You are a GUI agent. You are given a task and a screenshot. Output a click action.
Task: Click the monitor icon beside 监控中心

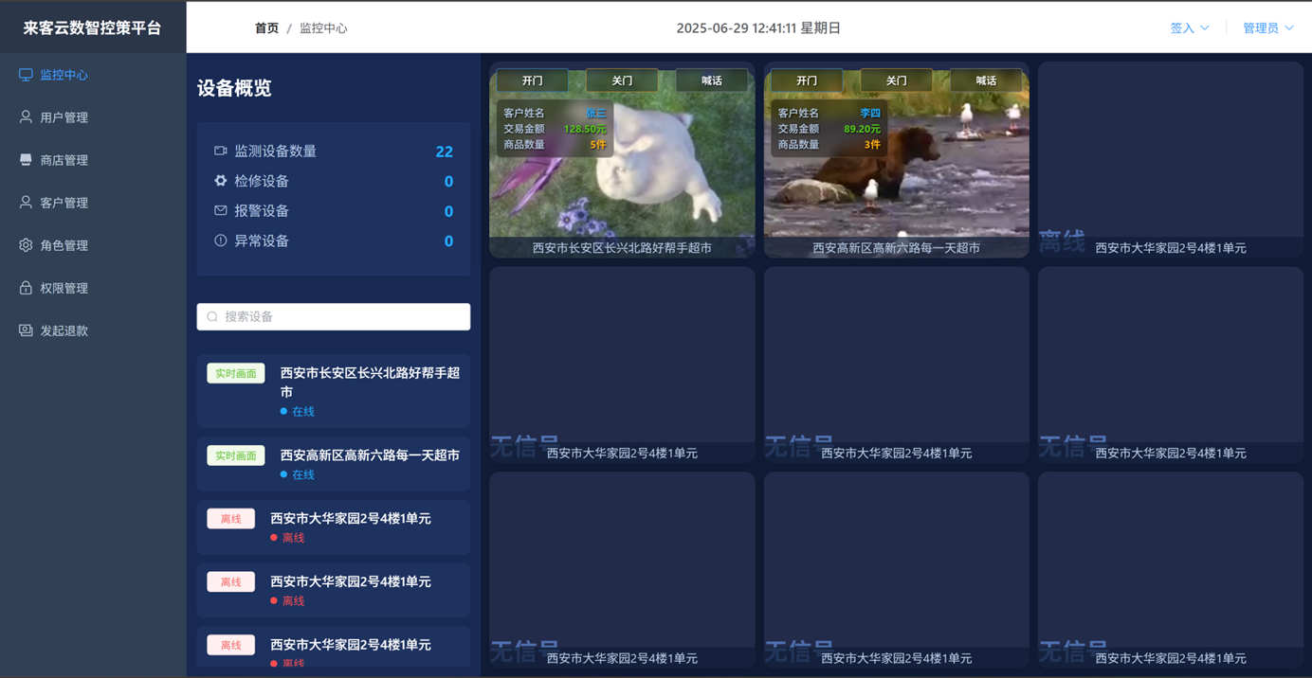[x=26, y=75]
